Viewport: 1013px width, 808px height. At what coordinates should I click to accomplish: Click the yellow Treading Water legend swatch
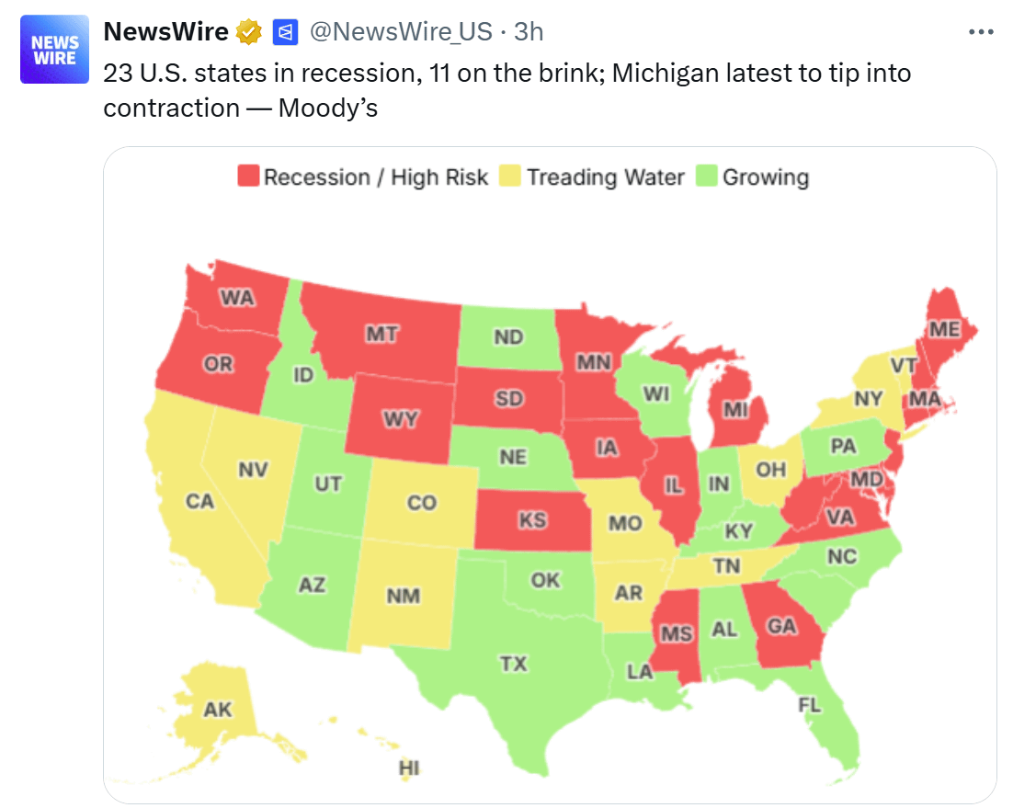pyautogui.click(x=509, y=177)
